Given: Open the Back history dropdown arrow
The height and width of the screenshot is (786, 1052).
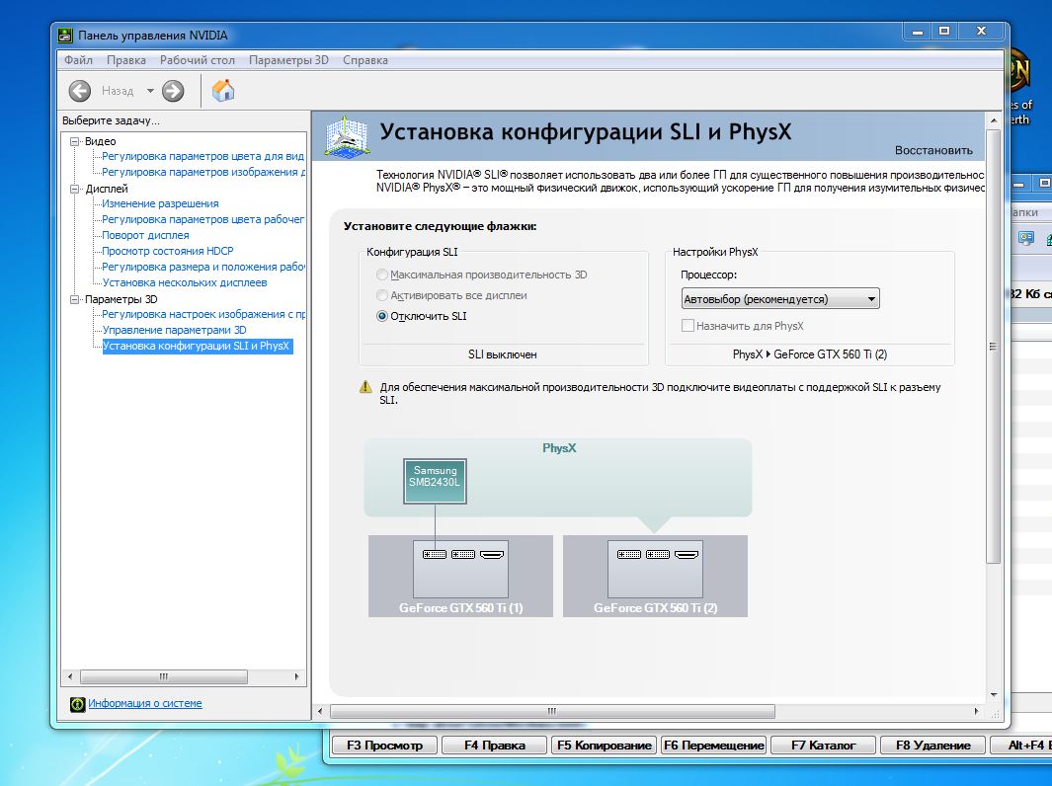Looking at the screenshot, I should [150, 91].
